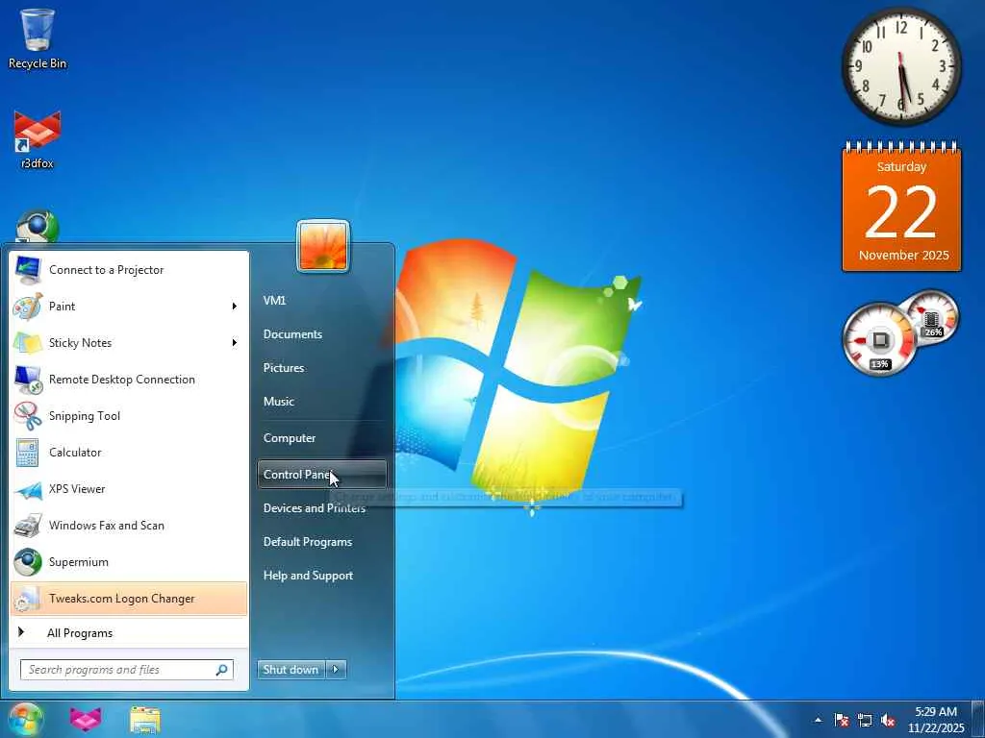Expand Paint jump list arrow
The width and height of the screenshot is (985, 738).
pos(235,307)
